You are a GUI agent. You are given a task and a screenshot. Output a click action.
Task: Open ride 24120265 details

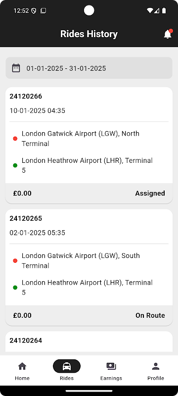[89, 267]
